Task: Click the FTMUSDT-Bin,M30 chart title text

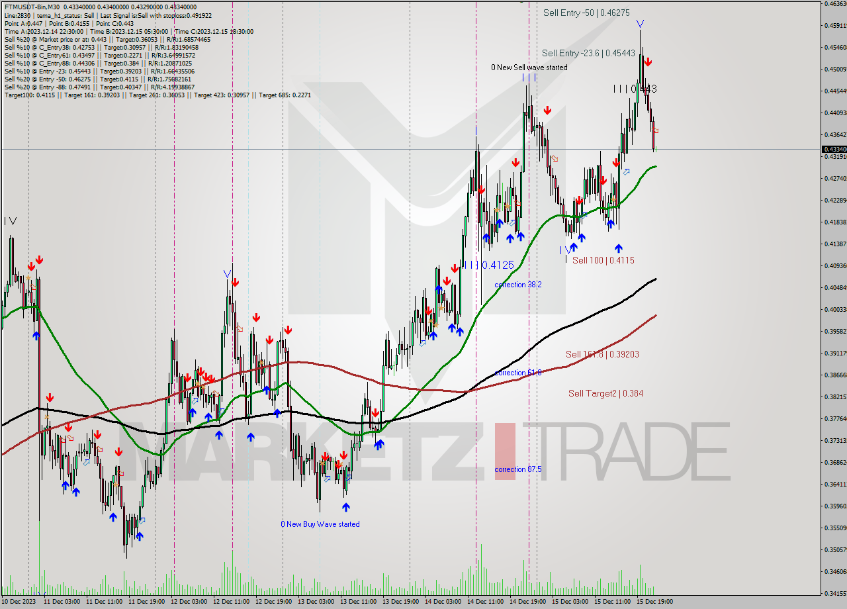Action: 31,7
